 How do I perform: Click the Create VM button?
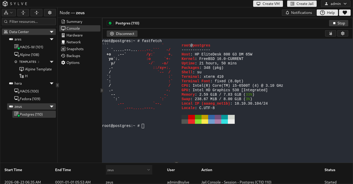point(268,4)
